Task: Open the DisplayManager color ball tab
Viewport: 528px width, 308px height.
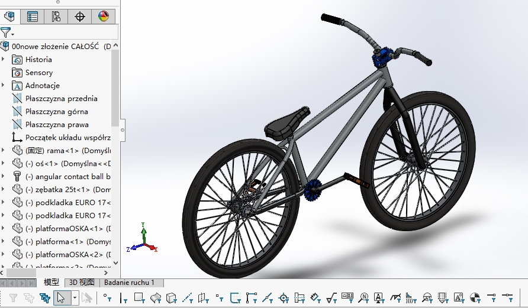Action: (x=104, y=17)
